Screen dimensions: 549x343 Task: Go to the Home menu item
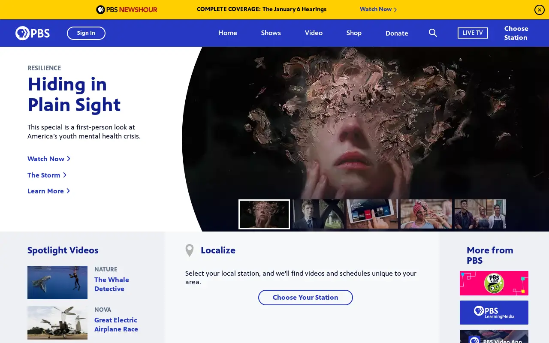pyautogui.click(x=228, y=33)
